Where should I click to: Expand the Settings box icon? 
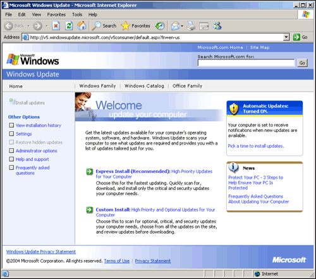[11, 134]
